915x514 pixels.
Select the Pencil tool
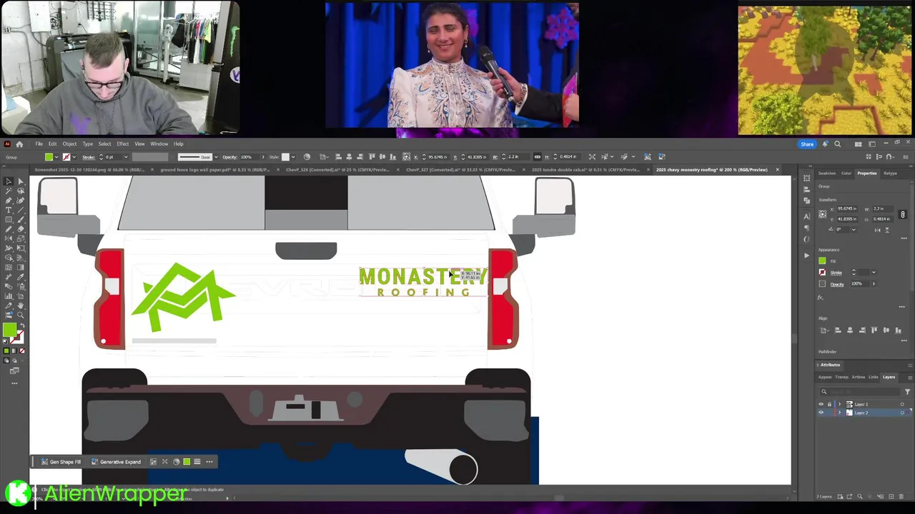pyautogui.click(x=9, y=228)
